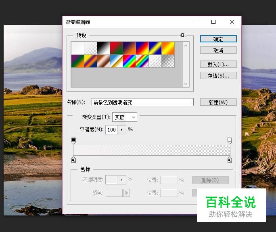The height and width of the screenshot is (232, 276).
Task: Click the 删除(D) button
Action: [210, 180]
